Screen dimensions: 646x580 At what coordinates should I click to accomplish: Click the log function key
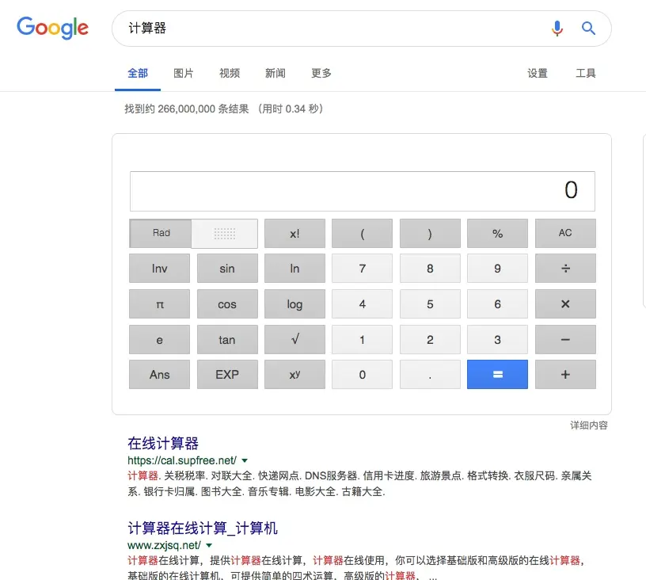click(294, 303)
